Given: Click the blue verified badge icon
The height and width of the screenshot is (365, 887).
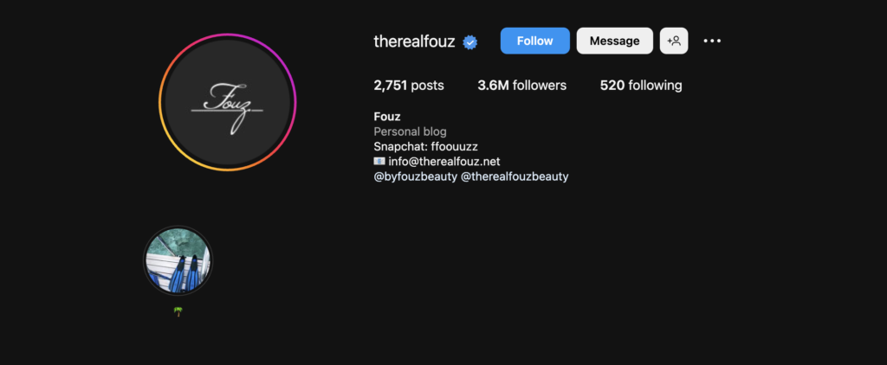Looking at the screenshot, I should [x=469, y=42].
